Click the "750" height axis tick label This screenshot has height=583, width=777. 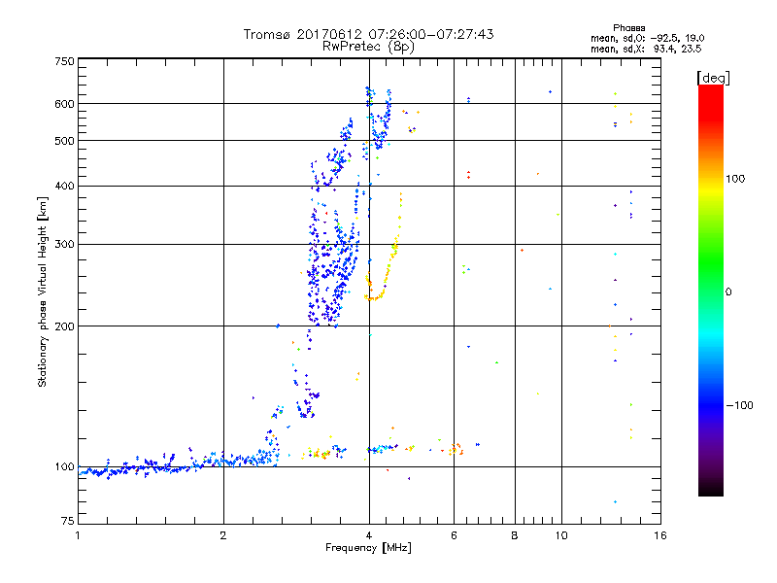point(64,61)
